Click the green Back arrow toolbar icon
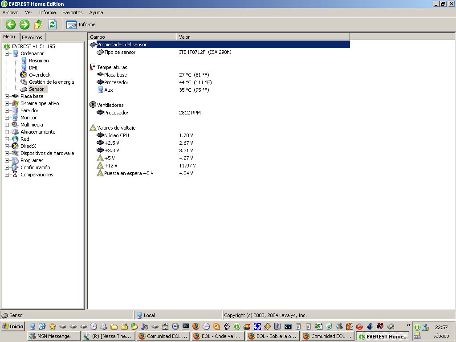The image size is (456, 342). [10, 24]
